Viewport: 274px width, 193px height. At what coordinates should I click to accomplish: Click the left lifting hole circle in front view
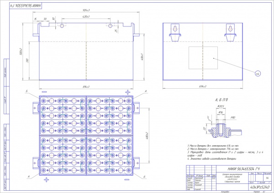[62, 26]
